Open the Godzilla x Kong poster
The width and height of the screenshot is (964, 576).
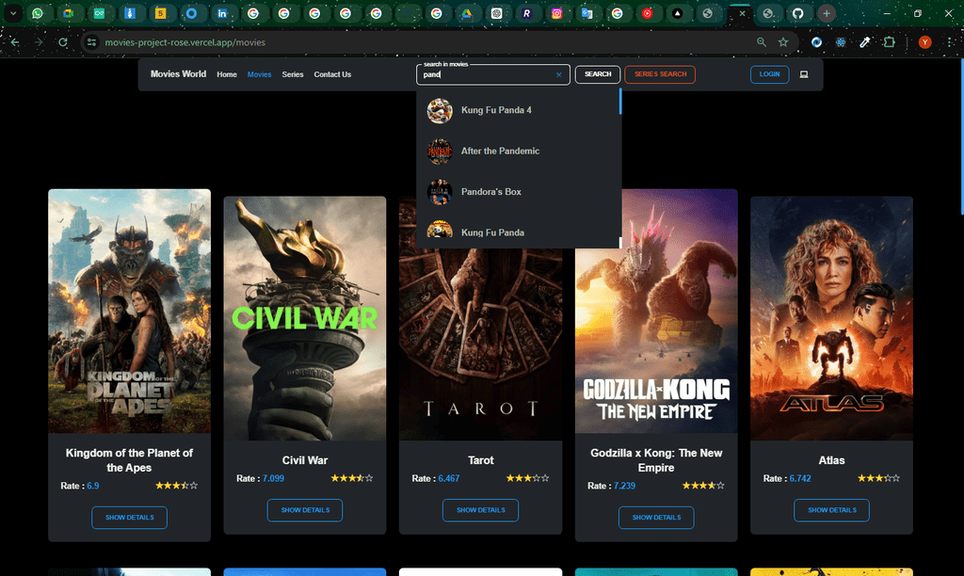656,311
